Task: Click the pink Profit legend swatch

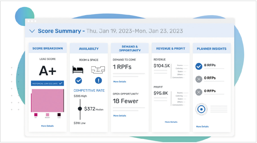Action: tap(47, 115)
